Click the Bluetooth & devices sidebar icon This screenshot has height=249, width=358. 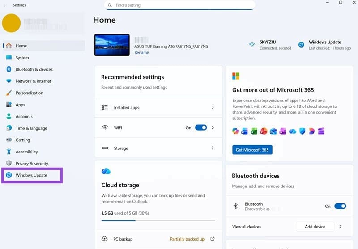[x=9, y=69]
